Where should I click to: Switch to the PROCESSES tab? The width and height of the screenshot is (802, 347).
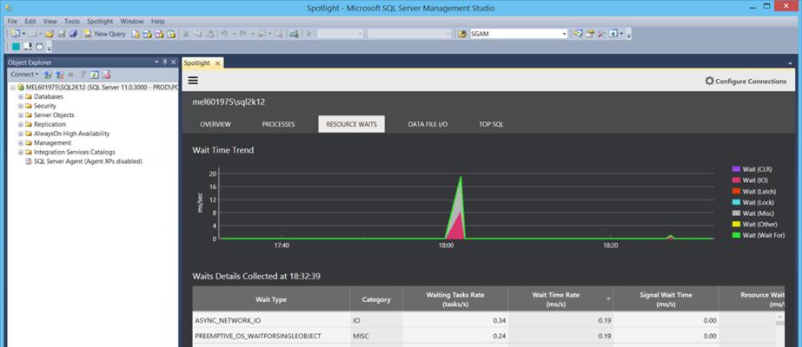pyautogui.click(x=278, y=124)
